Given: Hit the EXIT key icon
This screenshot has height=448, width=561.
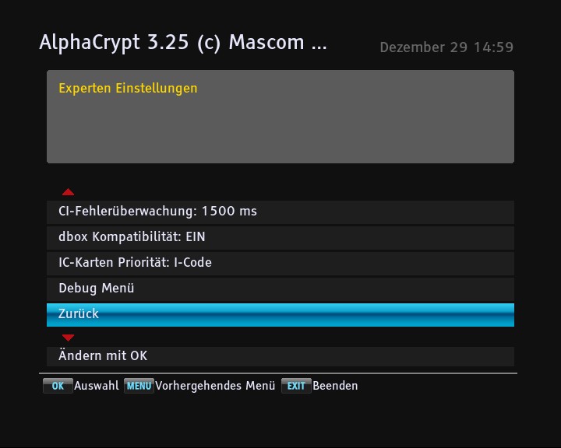Looking at the screenshot, I should pyautogui.click(x=296, y=386).
